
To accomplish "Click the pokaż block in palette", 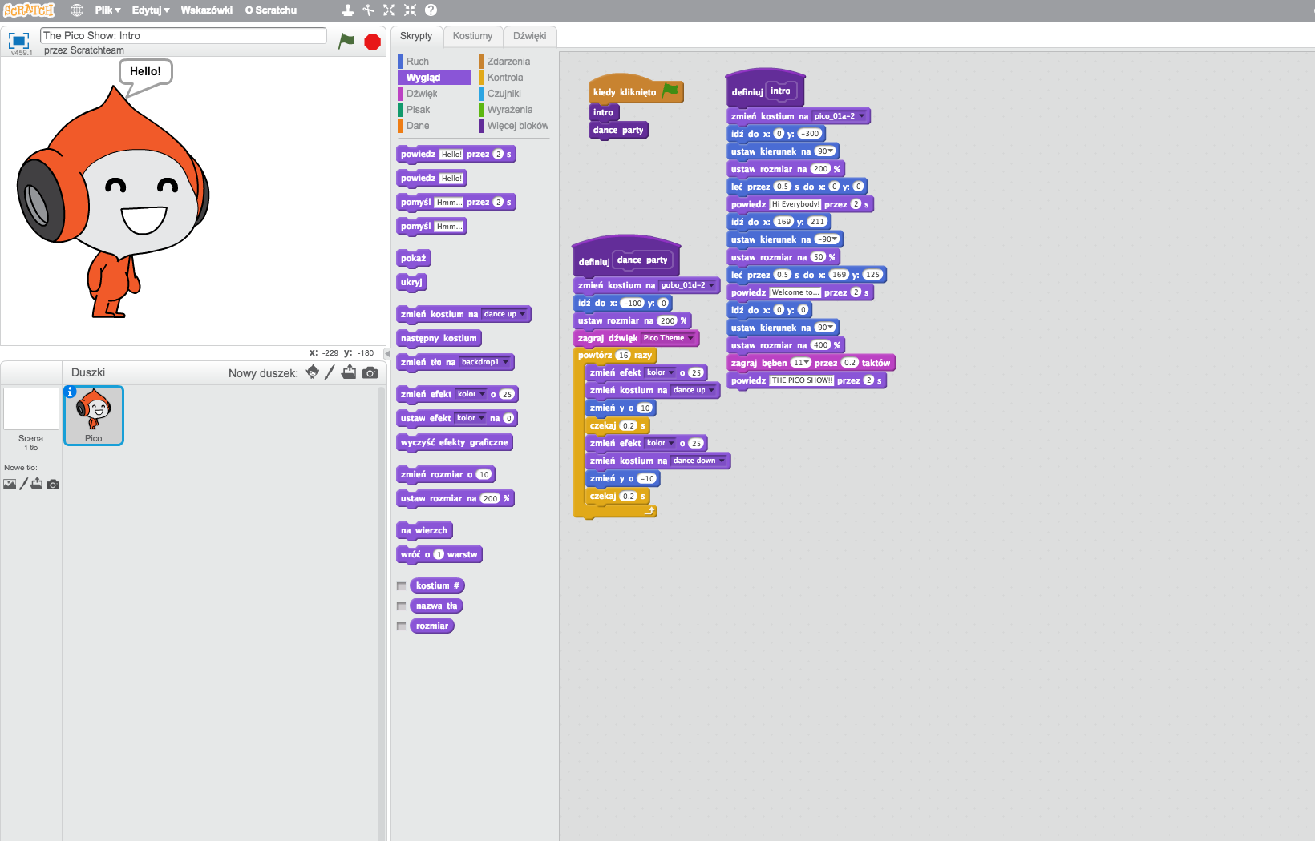I will pyautogui.click(x=414, y=258).
